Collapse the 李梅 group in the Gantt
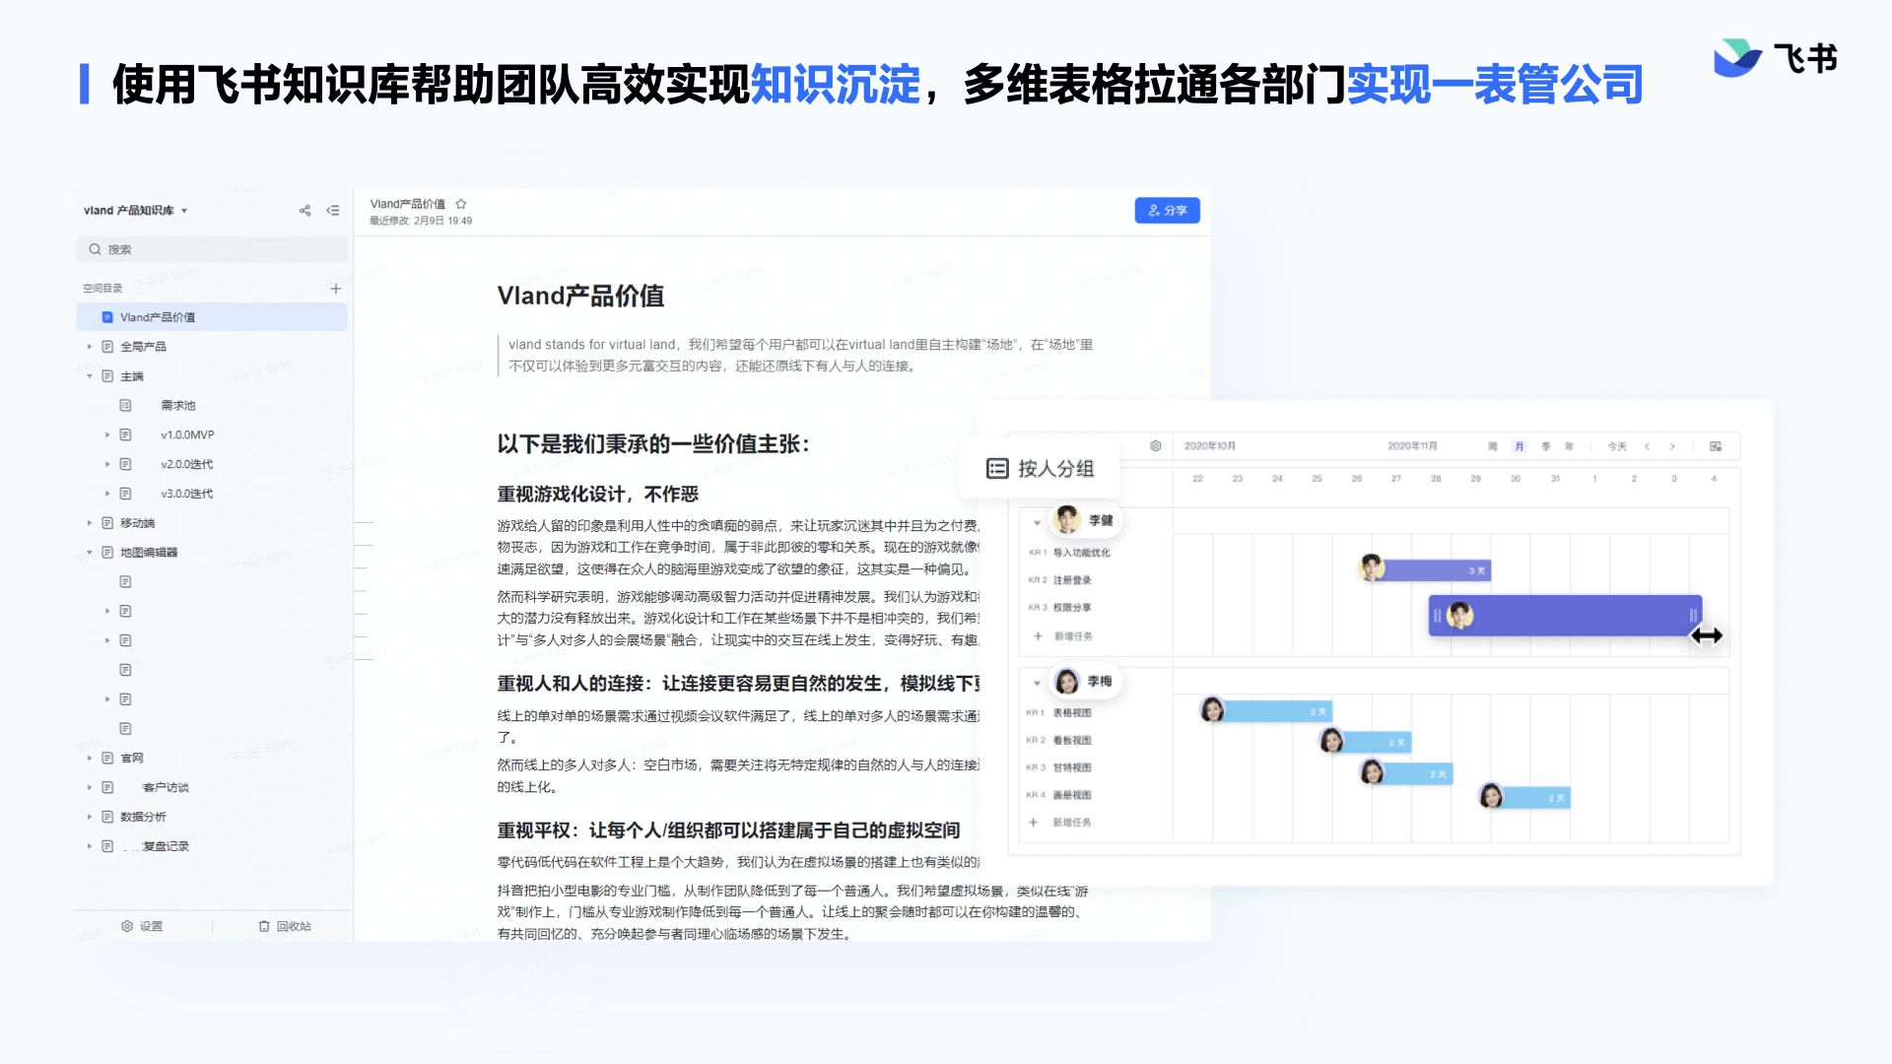 point(1037,683)
